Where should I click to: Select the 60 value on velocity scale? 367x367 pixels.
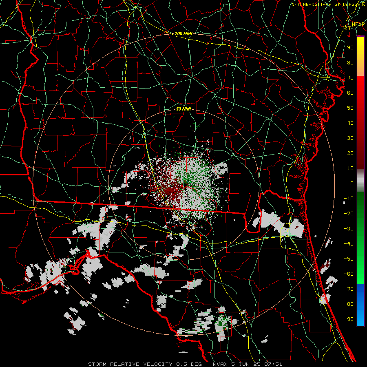[350, 93]
